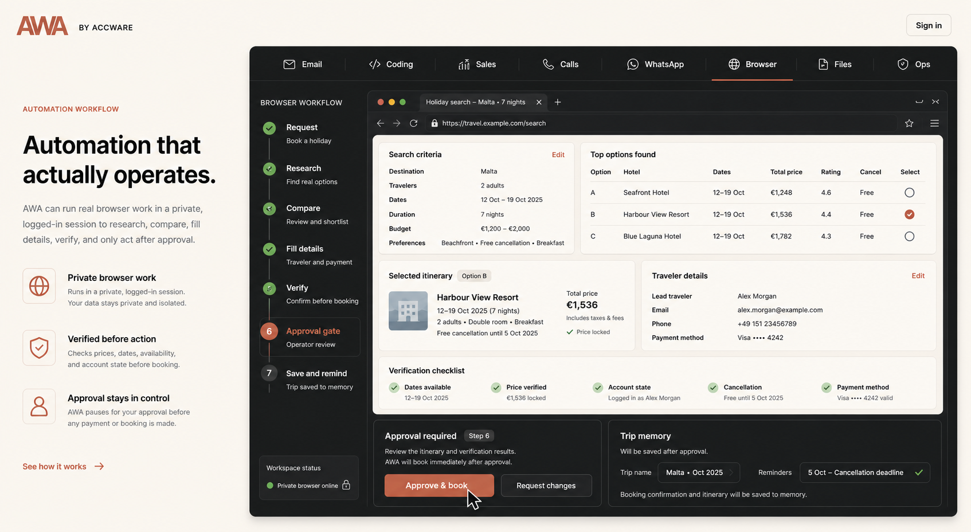Switch to the Coding tab
Viewport: 971px width, 532px height.
[x=391, y=64]
